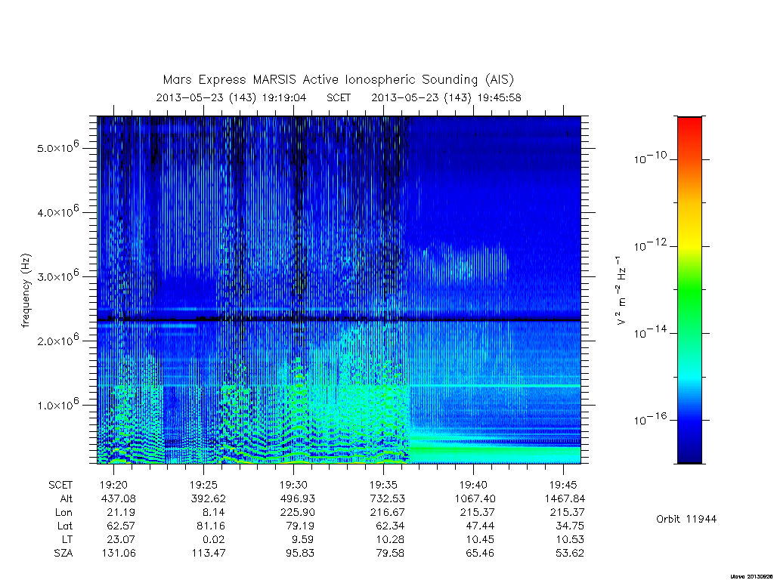Image resolution: width=774 pixels, height=580 pixels.
Task: Click the end time 19:45:58 label
Action: tap(499, 97)
